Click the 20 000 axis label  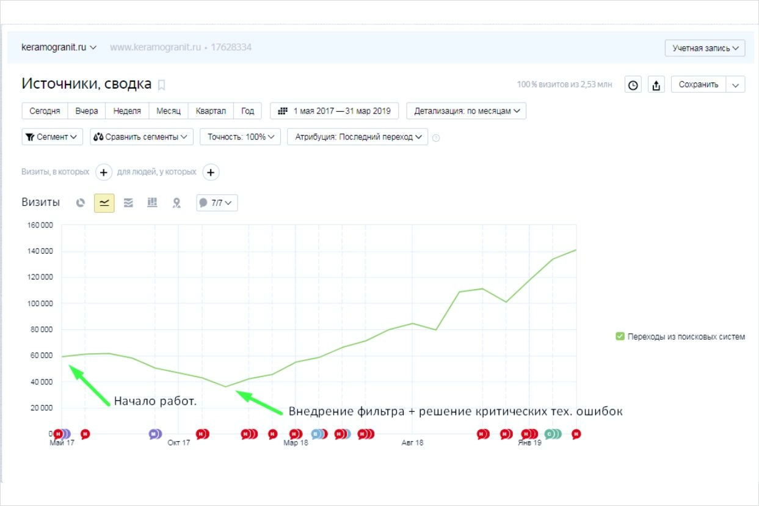[43, 408]
